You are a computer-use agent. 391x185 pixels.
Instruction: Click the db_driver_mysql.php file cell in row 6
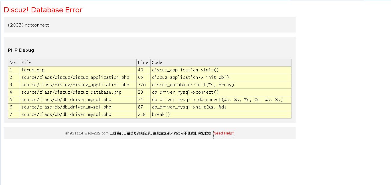pyautogui.click(x=78, y=107)
